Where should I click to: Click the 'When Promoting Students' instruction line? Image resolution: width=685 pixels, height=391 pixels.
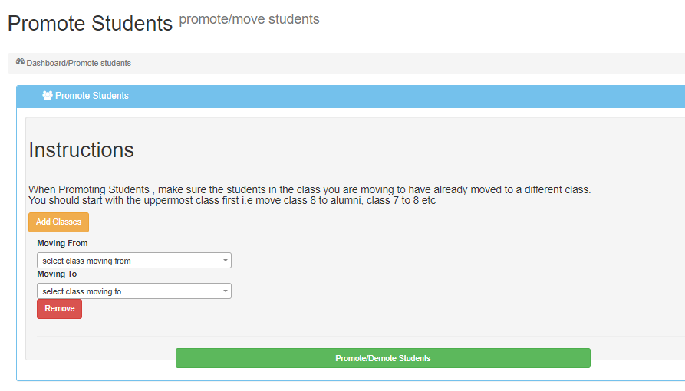309,189
